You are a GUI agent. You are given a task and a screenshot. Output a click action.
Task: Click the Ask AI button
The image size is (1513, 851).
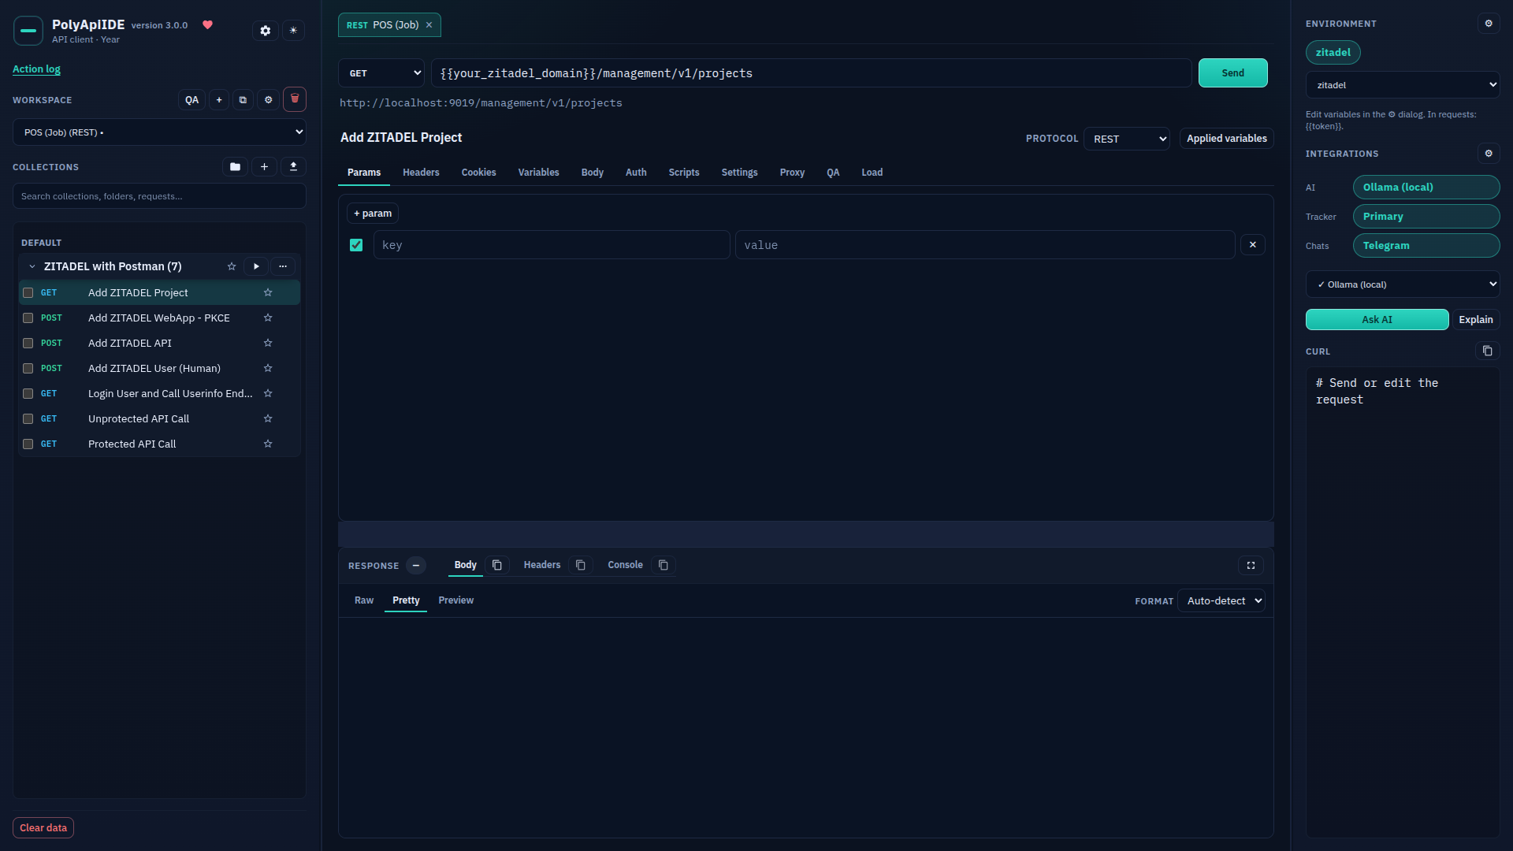pos(1377,319)
